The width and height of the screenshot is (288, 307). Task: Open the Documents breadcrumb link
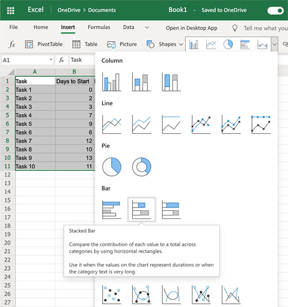point(102,10)
